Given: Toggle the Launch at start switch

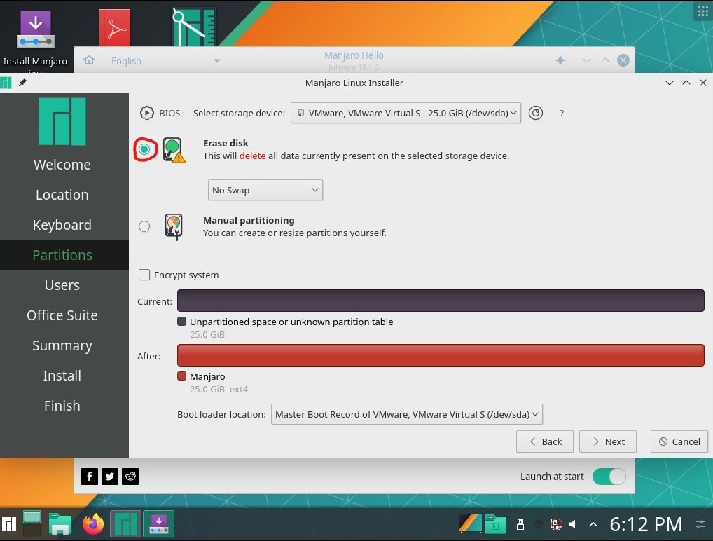Looking at the screenshot, I should pos(609,477).
